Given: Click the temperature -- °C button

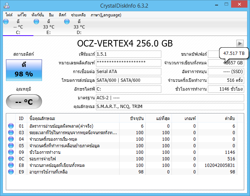Looking at the screenshot, I should [24, 101].
